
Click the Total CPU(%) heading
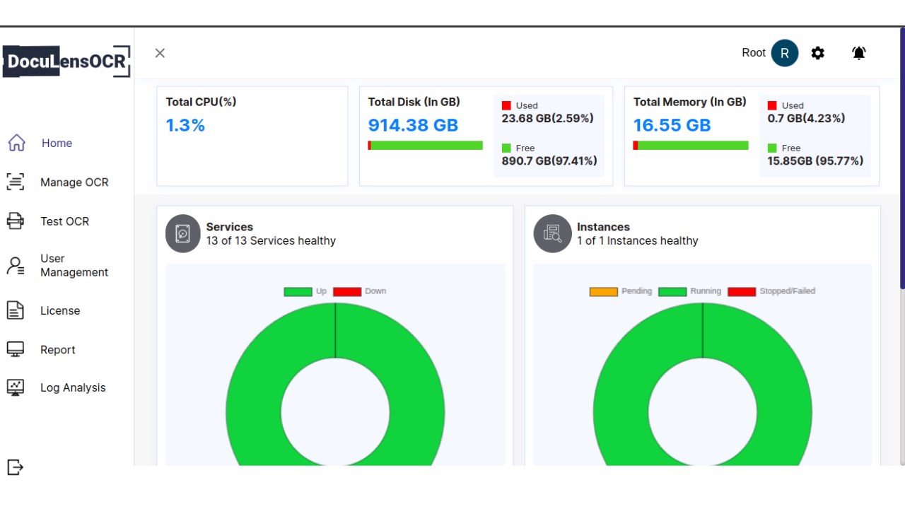202,102
